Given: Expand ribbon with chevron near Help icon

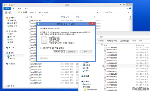Looking at the screenshot, I should coord(127,8).
